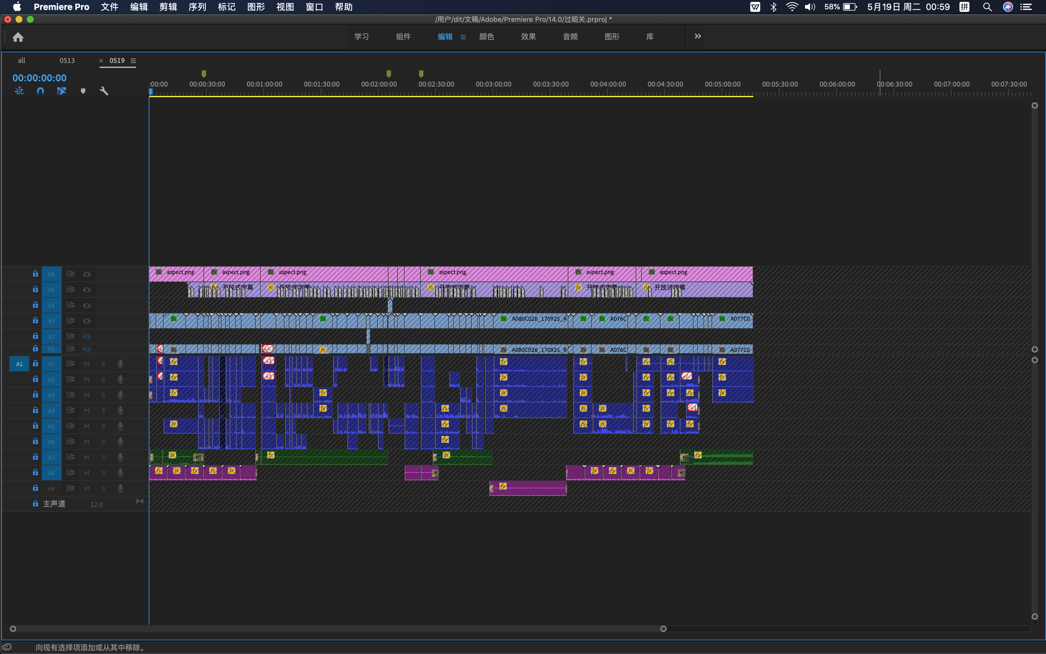Show hidden track V2 output
The width and height of the screenshot is (1046, 654).
coord(87,337)
